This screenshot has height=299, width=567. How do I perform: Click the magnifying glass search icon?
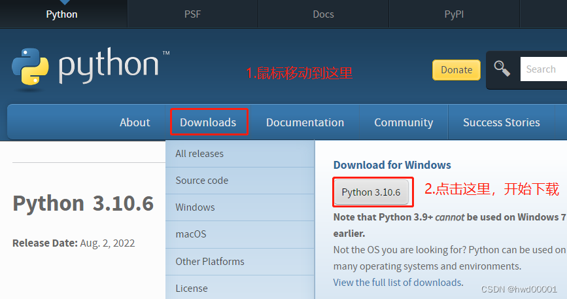(x=502, y=69)
